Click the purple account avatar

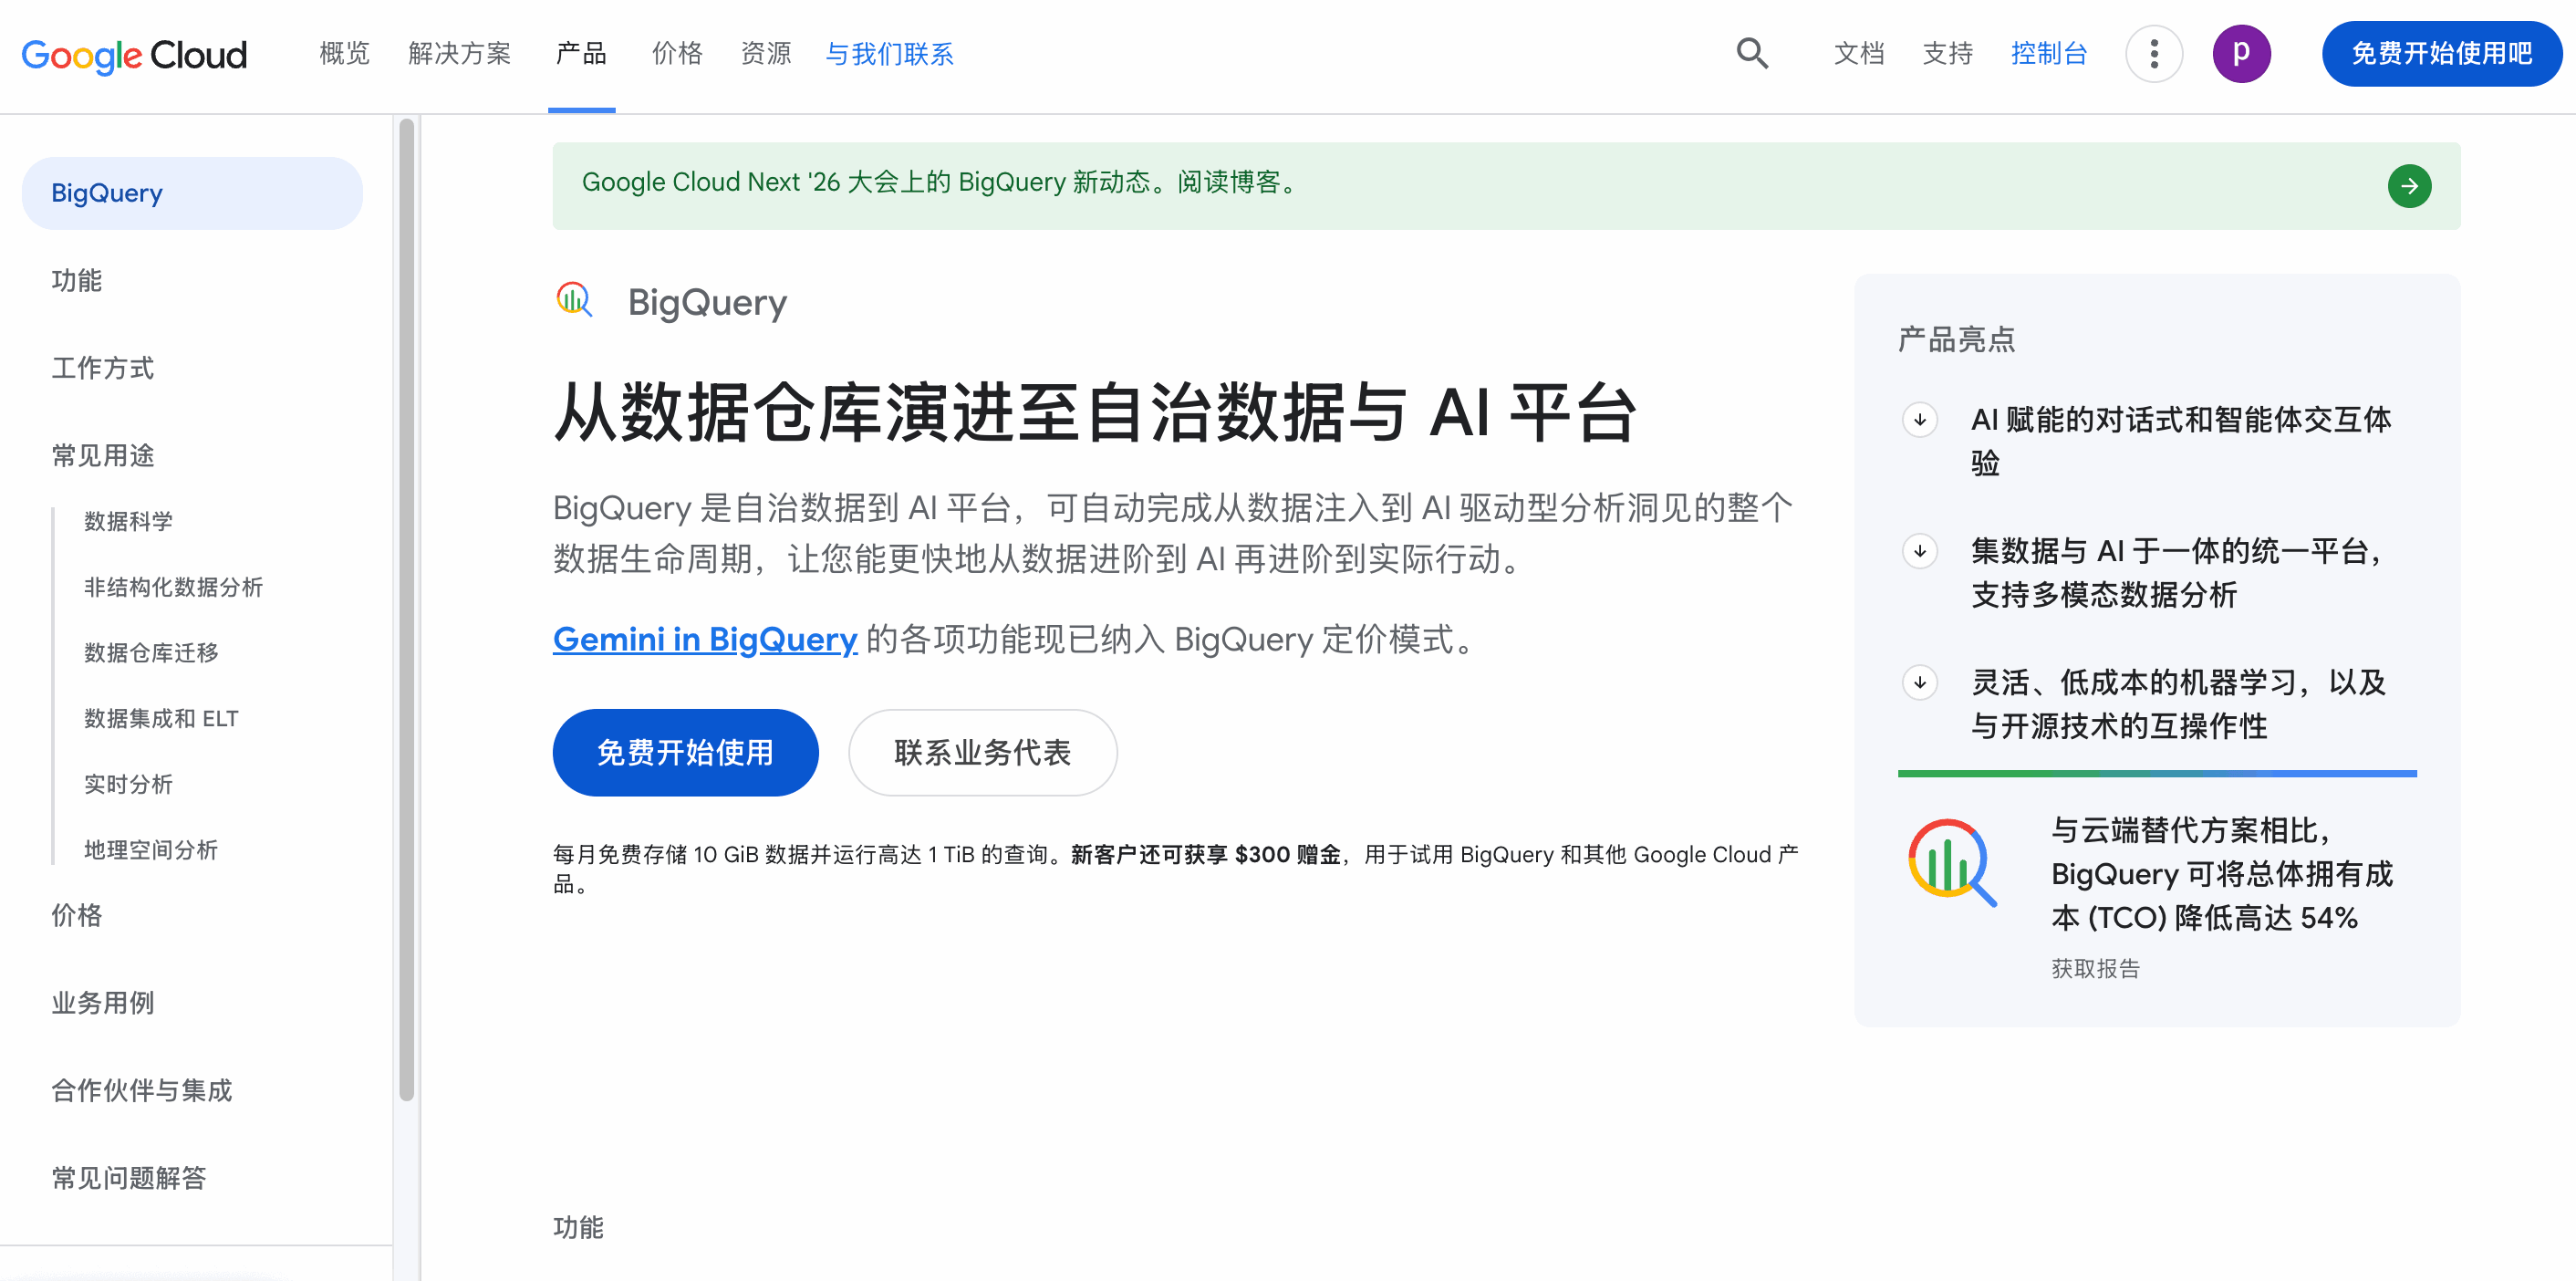tap(2241, 54)
